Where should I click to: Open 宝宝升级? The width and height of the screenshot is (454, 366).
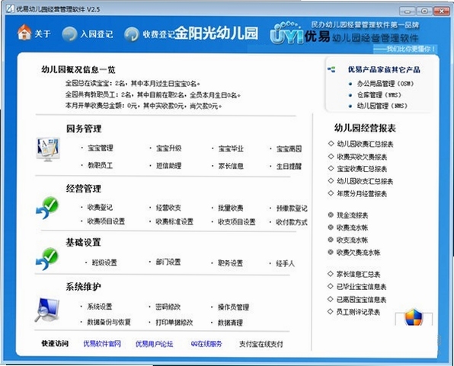(x=169, y=148)
